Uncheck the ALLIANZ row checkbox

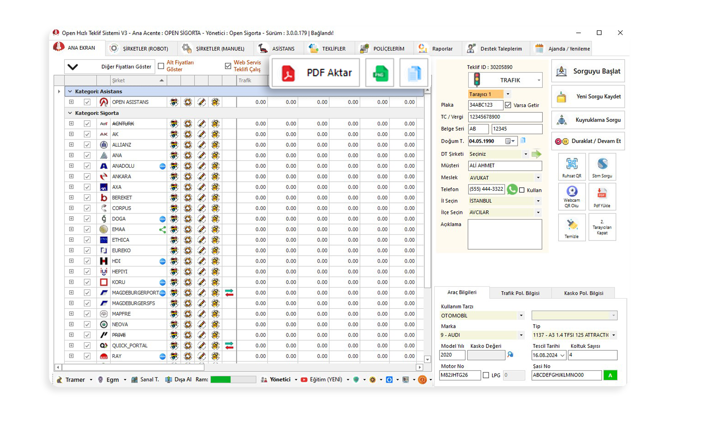click(x=87, y=145)
